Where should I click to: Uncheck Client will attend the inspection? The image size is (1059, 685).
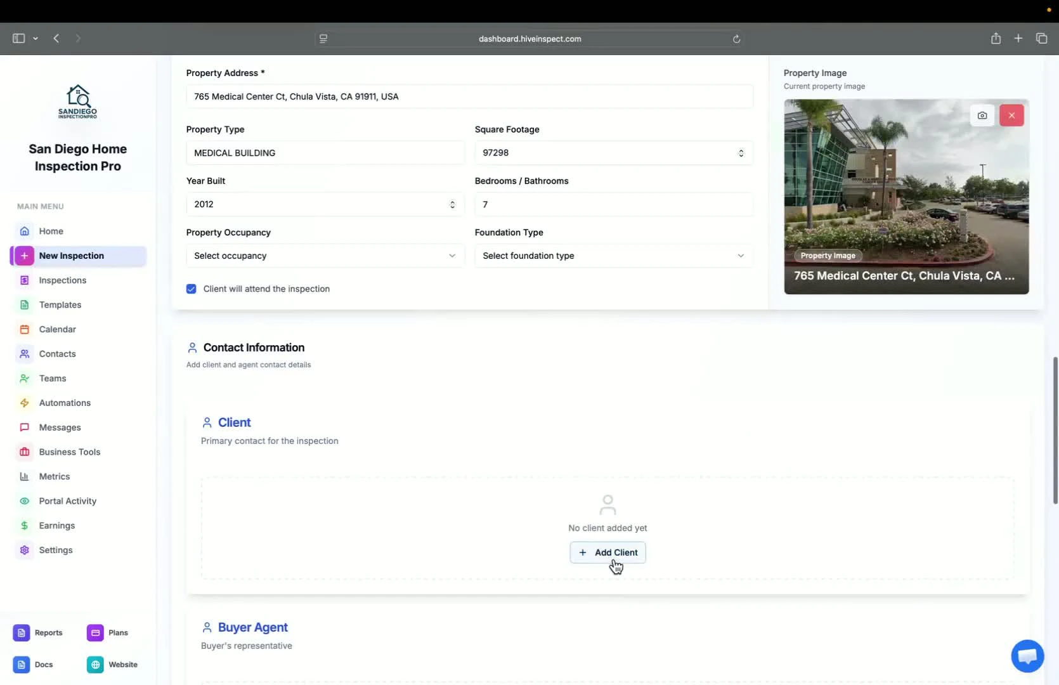(191, 289)
